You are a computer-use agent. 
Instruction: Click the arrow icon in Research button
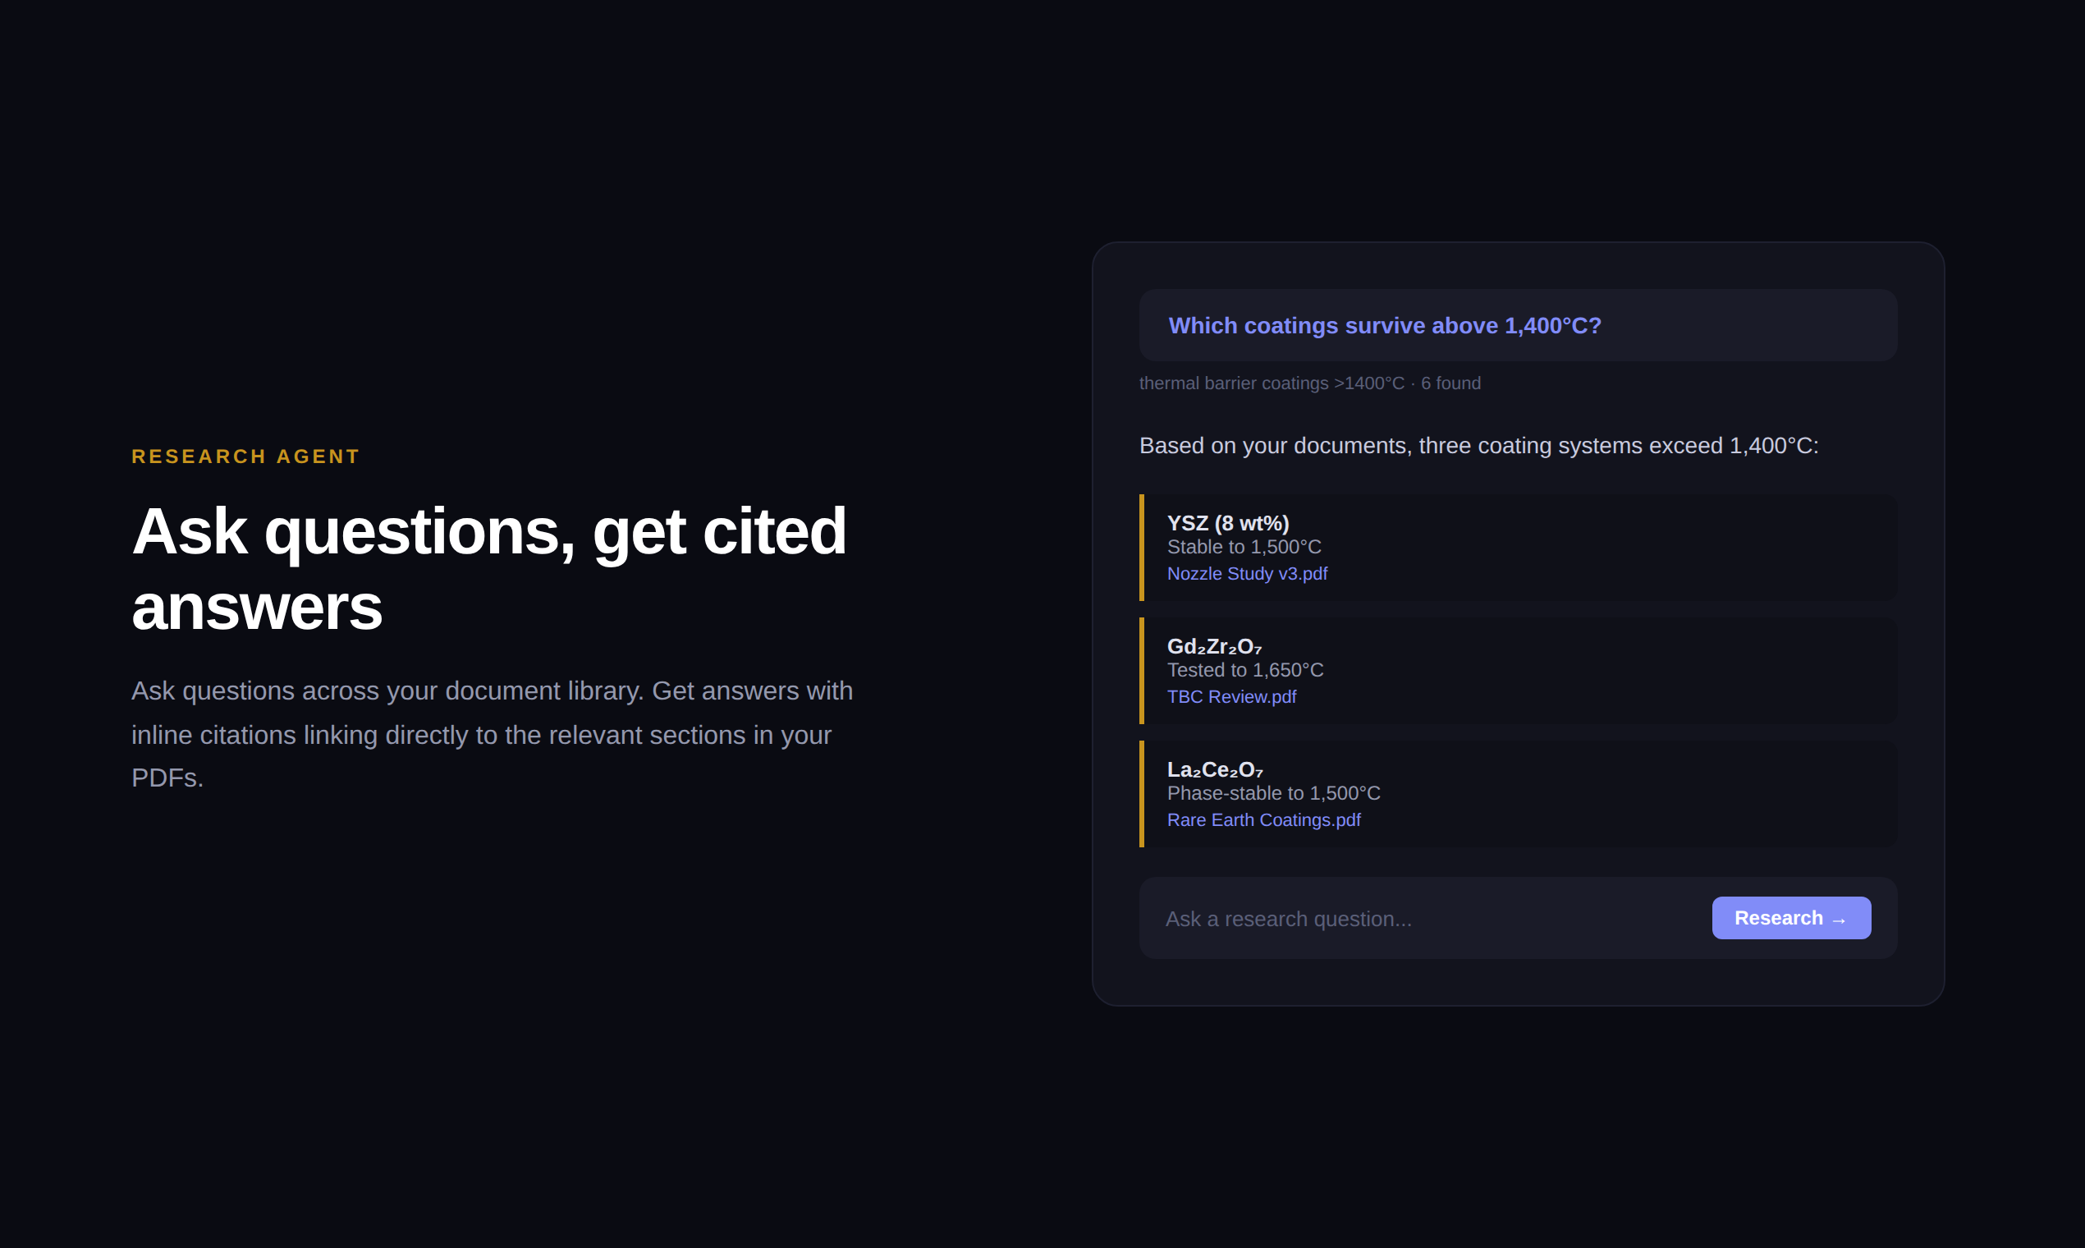pyautogui.click(x=1839, y=920)
